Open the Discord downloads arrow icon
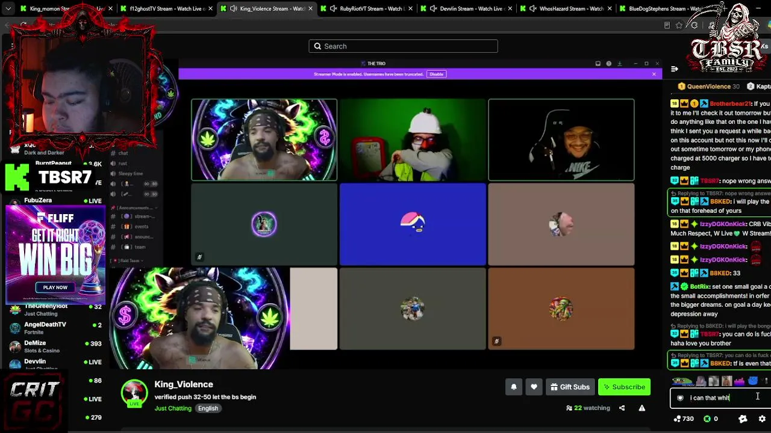 tap(619, 63)
